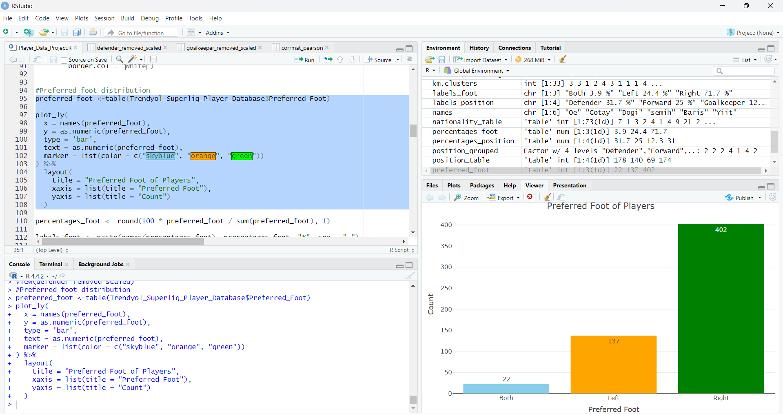The width and height of the screenshot is (783, 414).
Task: Click the Run button
Action: click(x=305, y=60)
